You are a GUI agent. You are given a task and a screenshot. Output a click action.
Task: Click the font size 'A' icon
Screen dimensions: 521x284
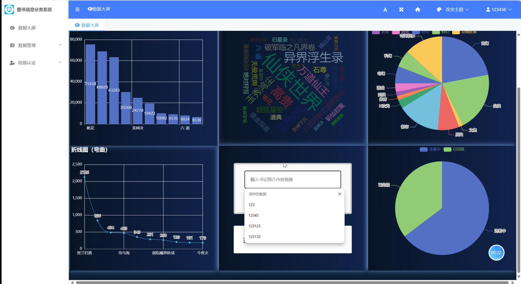(x=385, y=10)
